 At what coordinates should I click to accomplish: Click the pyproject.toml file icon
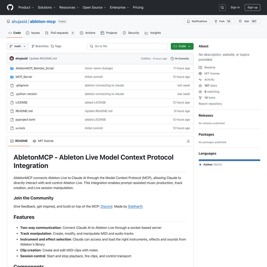(12, 120)
